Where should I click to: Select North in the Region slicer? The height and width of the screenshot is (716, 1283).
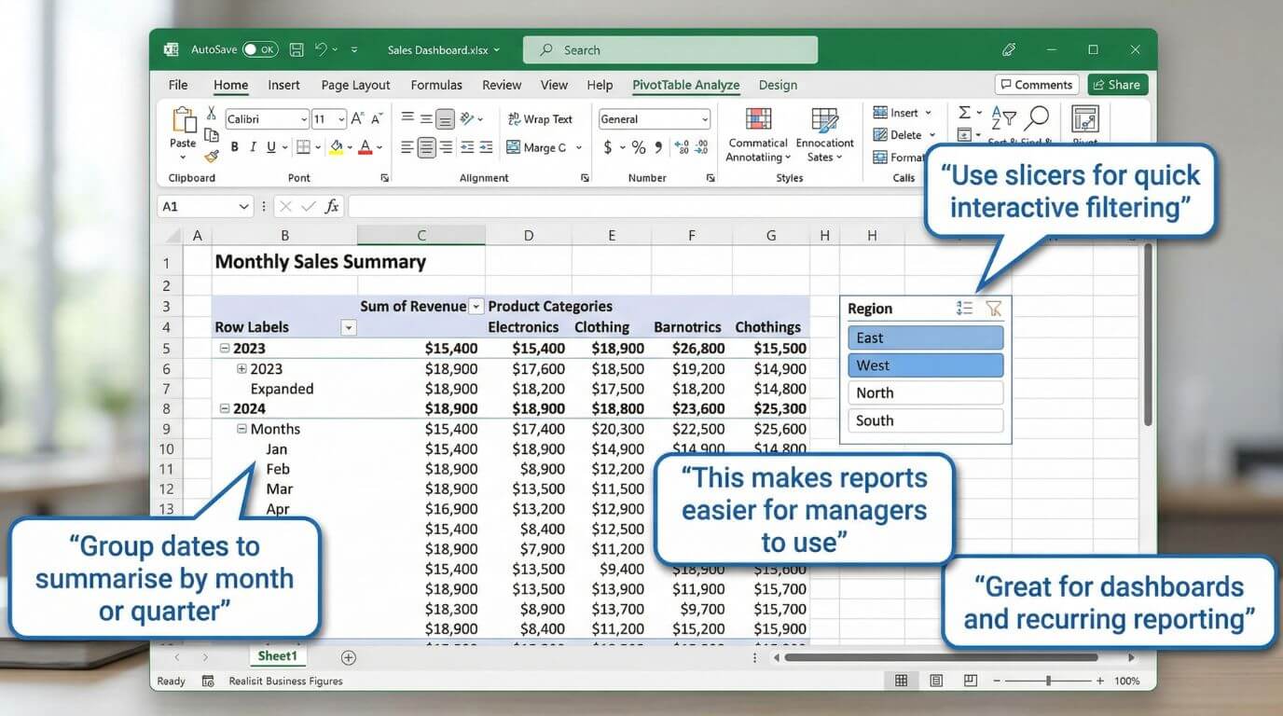(x=925, y=392)
